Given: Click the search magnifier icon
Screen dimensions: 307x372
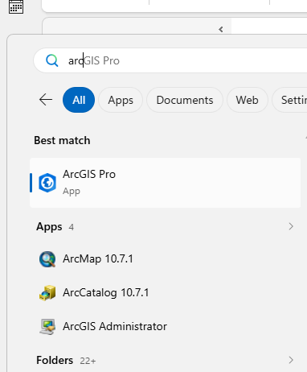Looking at the screenshot, I should tap(51, 60).
